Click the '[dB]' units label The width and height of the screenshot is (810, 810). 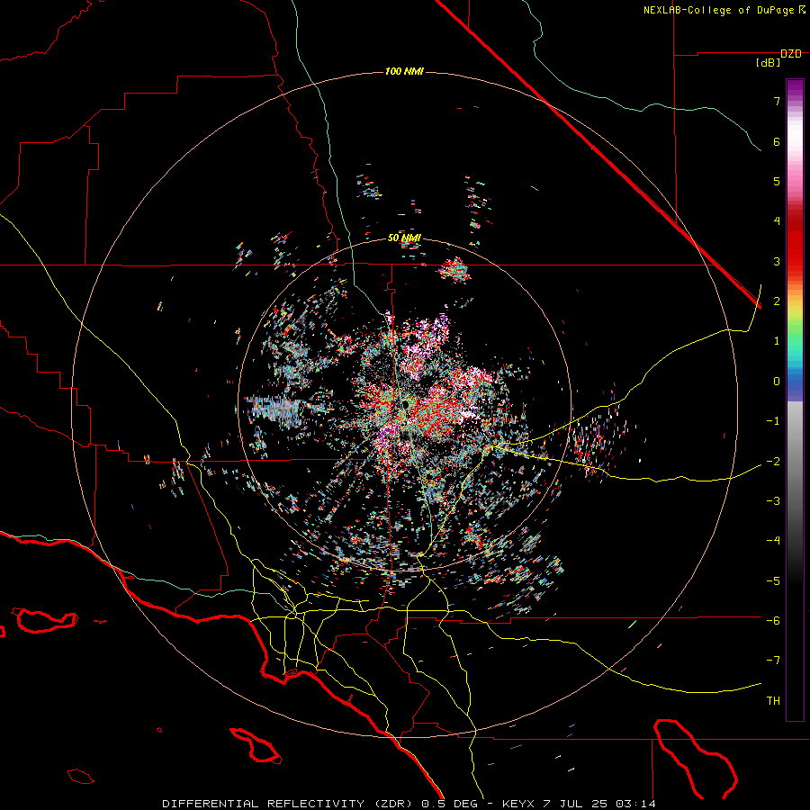pos(769,62)
